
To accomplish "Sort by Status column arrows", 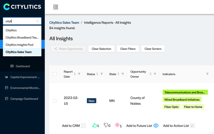I will coord(97,74).
